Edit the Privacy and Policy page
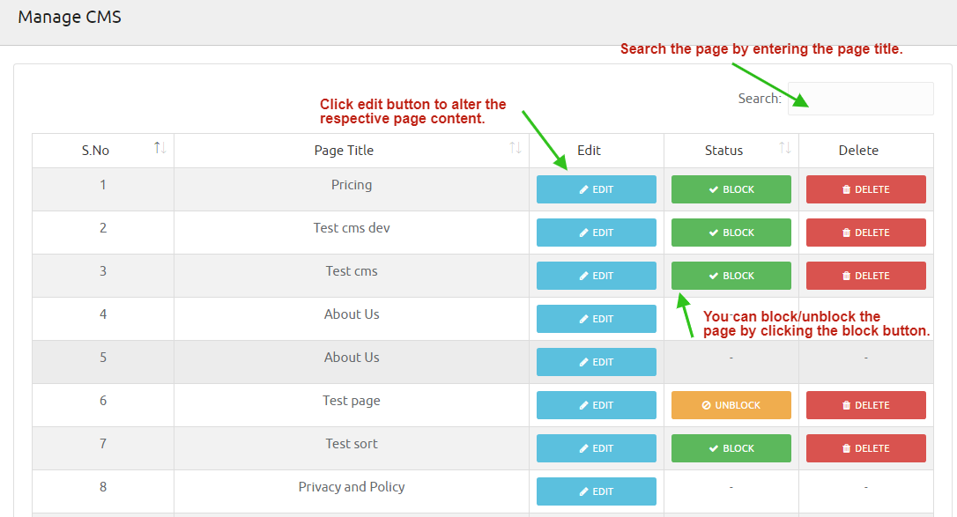 [x=596, y=491]
